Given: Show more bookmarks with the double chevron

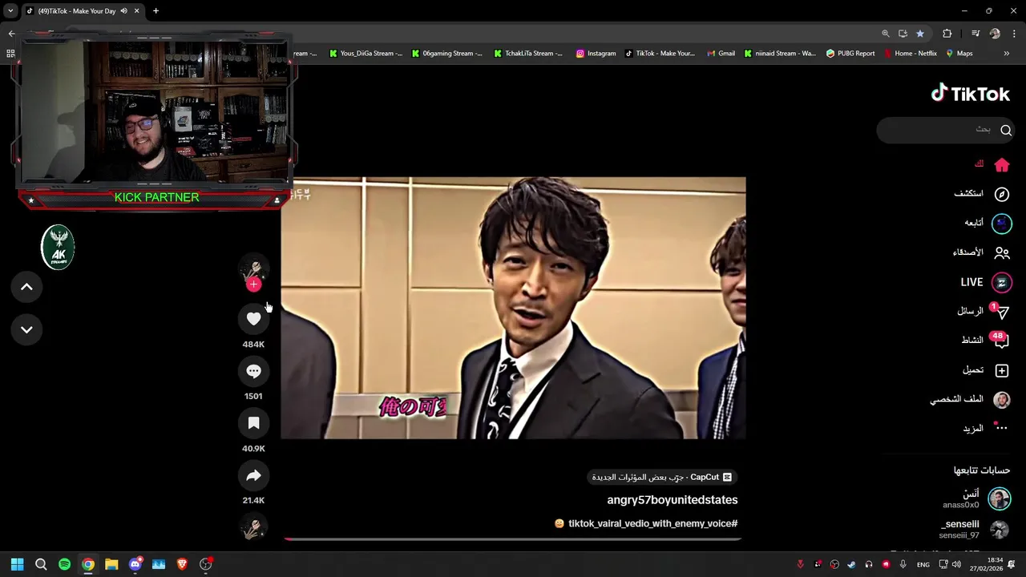Looking at the screenshot, I should 1007,54.
